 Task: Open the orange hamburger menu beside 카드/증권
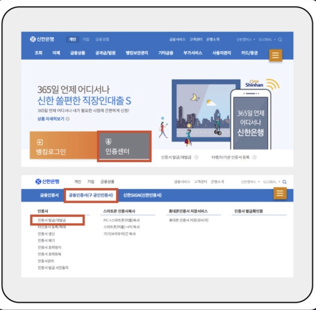276,55
